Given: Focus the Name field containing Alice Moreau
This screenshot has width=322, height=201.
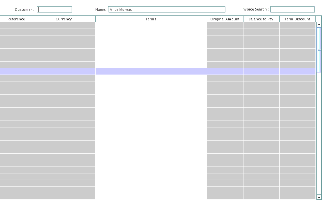Looking at the screenshot, I should (167, 10).
